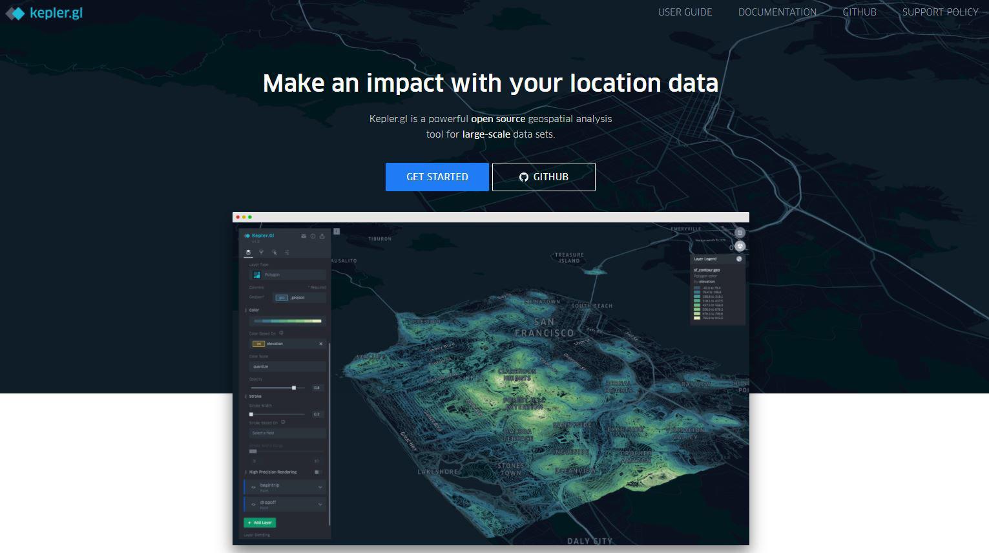Click the kepler.gl logo in the header
The image size is (989, 553).
pyautogui.click(x=44, y=13)
